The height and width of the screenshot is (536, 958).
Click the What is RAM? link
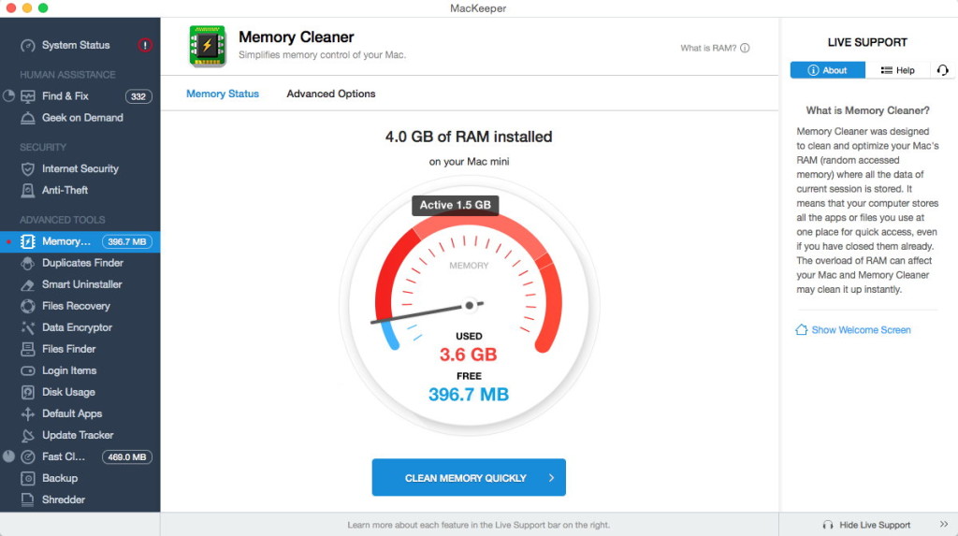(x=715, y=49)
